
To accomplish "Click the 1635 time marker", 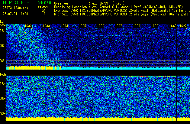I will (x=82, y=26).
